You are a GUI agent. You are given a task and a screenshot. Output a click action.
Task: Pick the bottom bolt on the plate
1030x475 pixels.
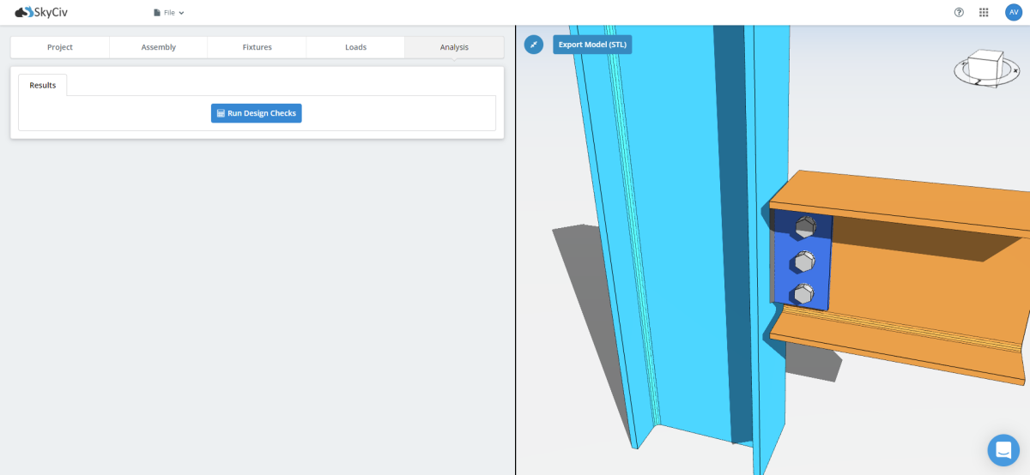[803, 294]
